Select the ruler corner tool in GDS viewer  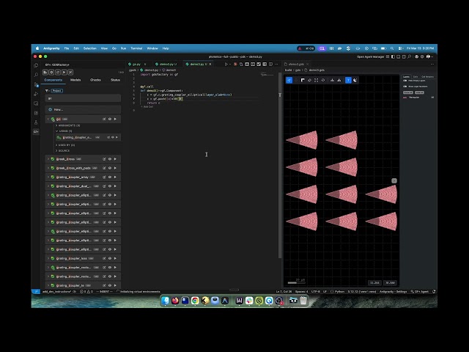pyautogui.click(x=303, y=80)
